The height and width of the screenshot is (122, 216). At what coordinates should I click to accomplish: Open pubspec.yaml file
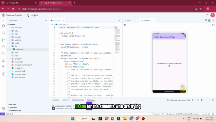coord(20,74)
